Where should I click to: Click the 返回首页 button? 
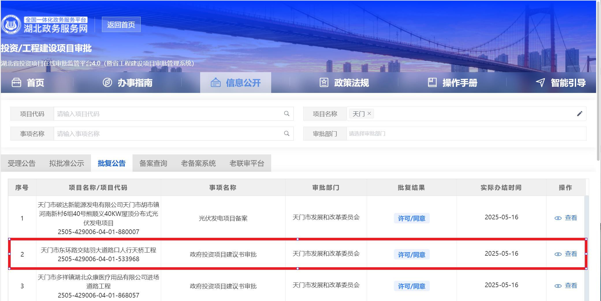(x=121, y=25)
